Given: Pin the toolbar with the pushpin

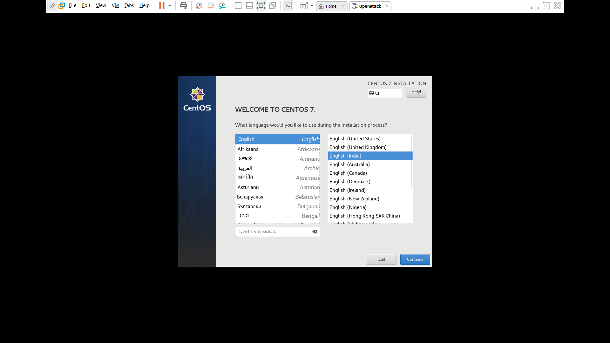Looking at the screenshot, I should (x=52, y=5).
